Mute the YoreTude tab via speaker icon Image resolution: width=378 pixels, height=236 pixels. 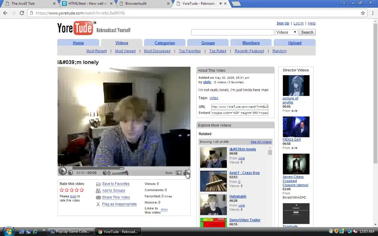click(221, 4)
